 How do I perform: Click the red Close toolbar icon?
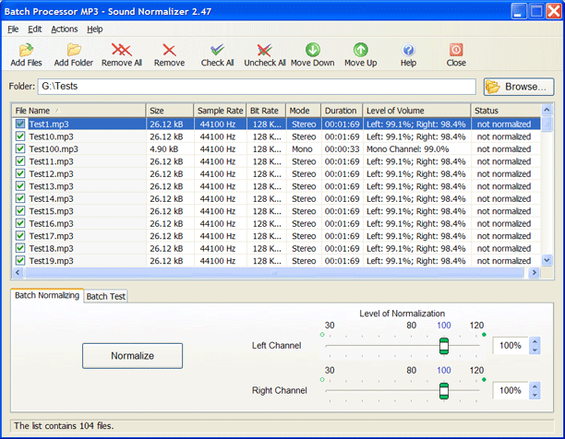[x=456, y=50]
